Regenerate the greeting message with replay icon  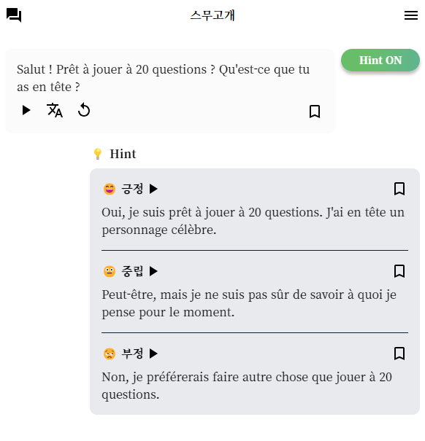[x=84, y=110]
